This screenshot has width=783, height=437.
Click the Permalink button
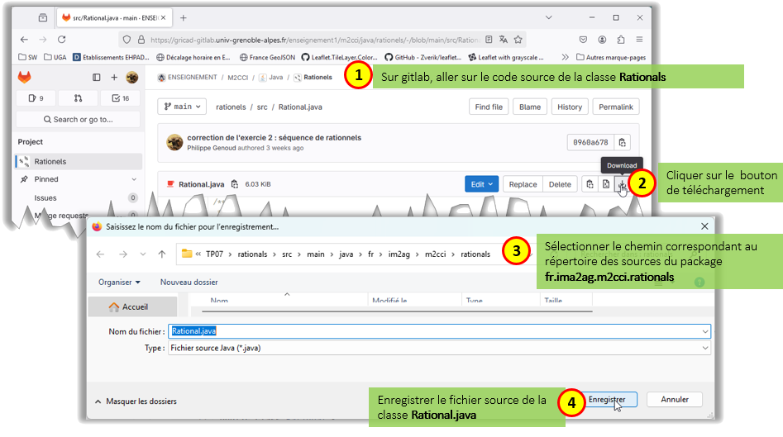(x=616, y=107)
